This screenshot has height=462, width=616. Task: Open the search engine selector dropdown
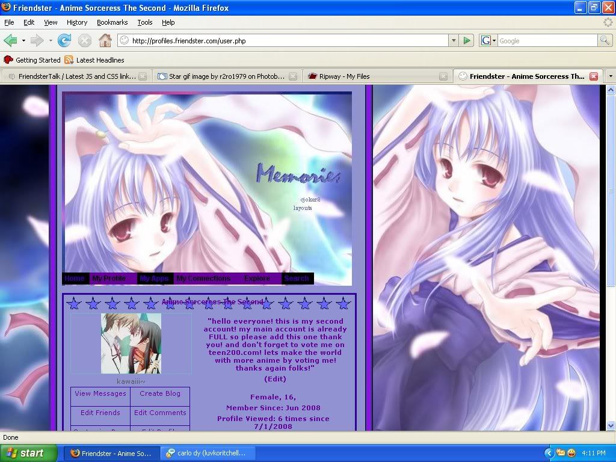(488, 41)
